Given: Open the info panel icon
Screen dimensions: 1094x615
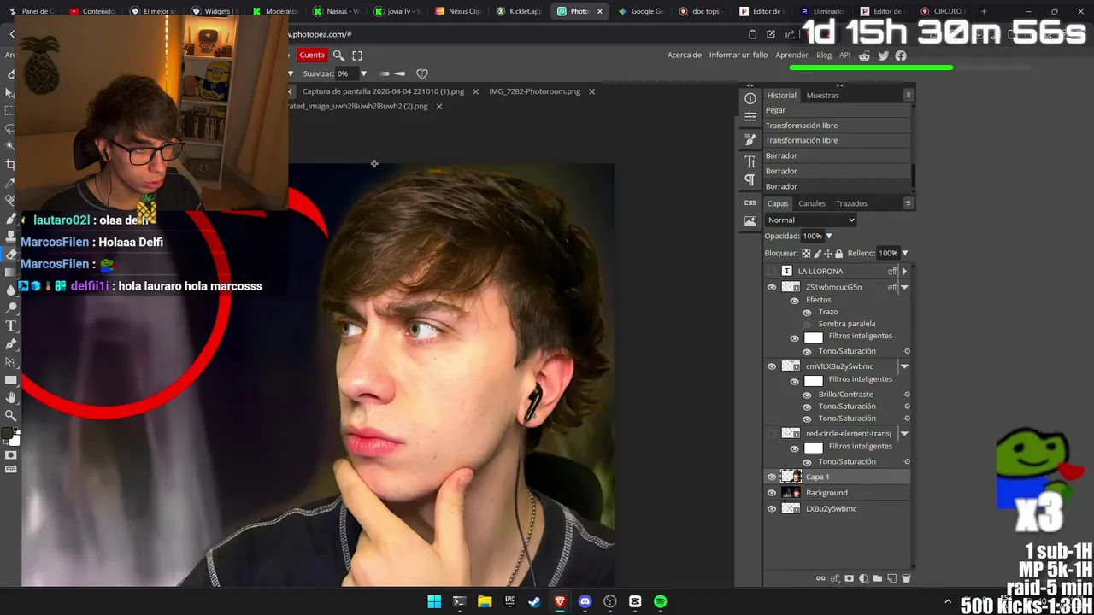Looking at the screenshot, I should click(750, 98).
